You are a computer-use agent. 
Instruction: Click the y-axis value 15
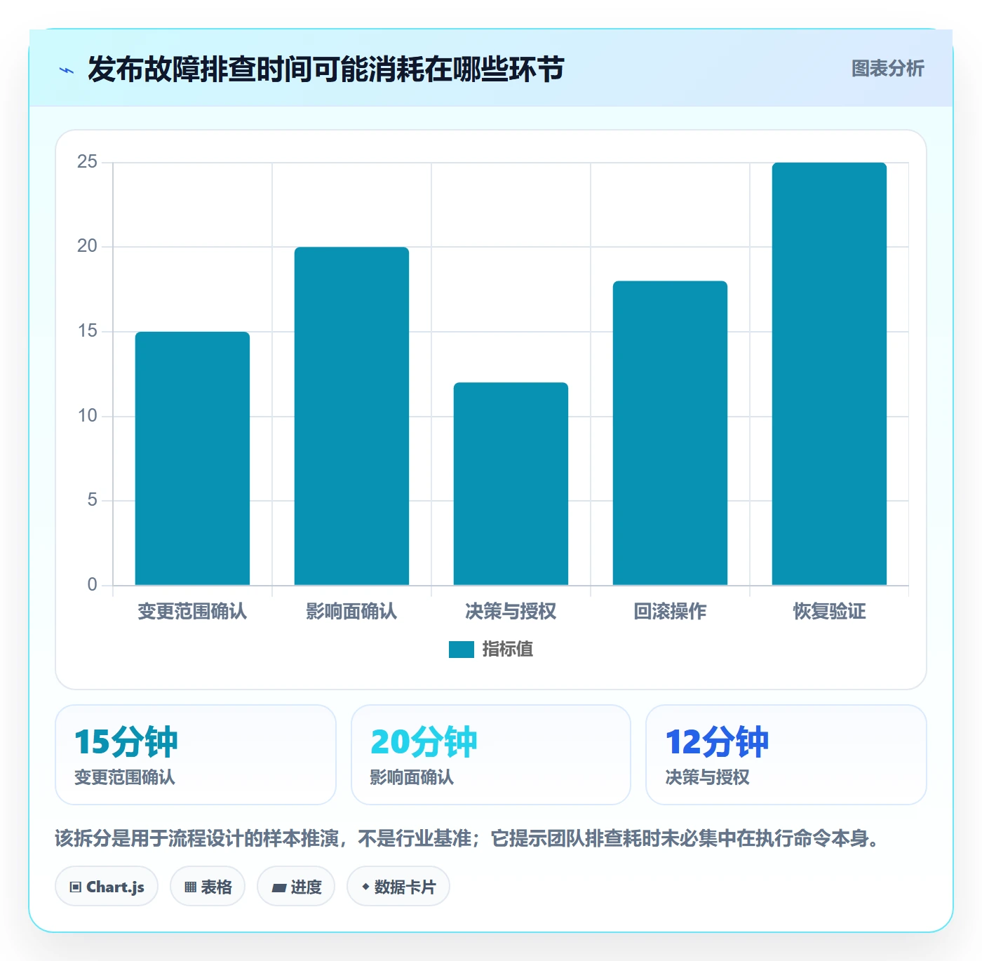pyautogui.click(x=87, y=331)
